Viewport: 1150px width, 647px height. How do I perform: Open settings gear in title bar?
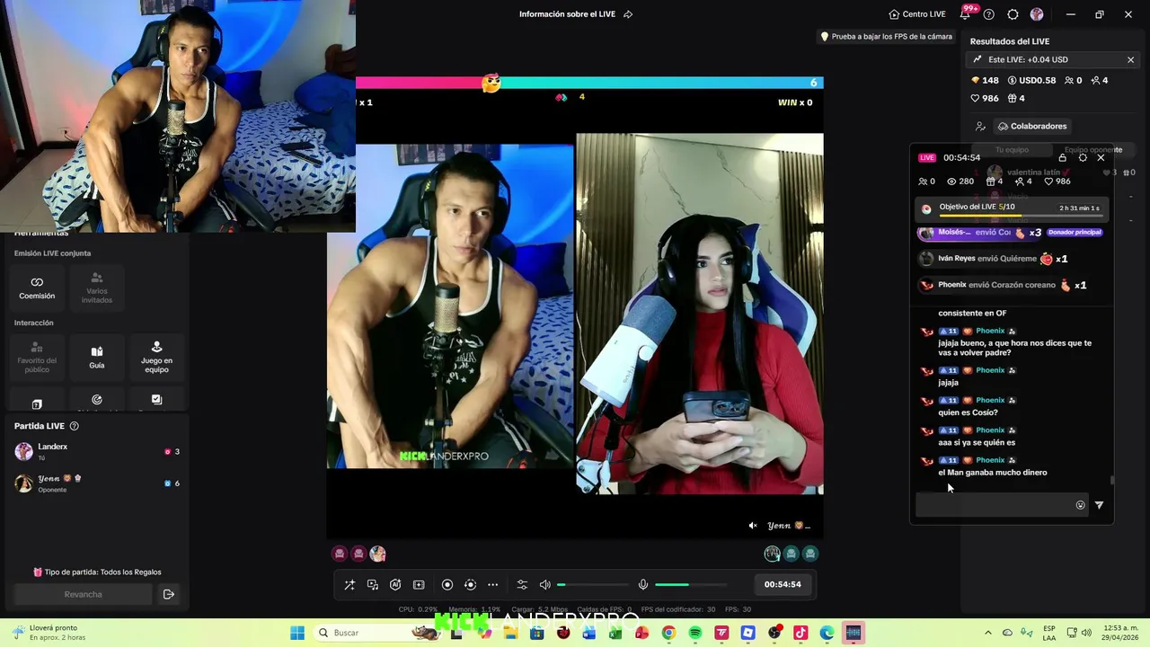point(1013,14)
